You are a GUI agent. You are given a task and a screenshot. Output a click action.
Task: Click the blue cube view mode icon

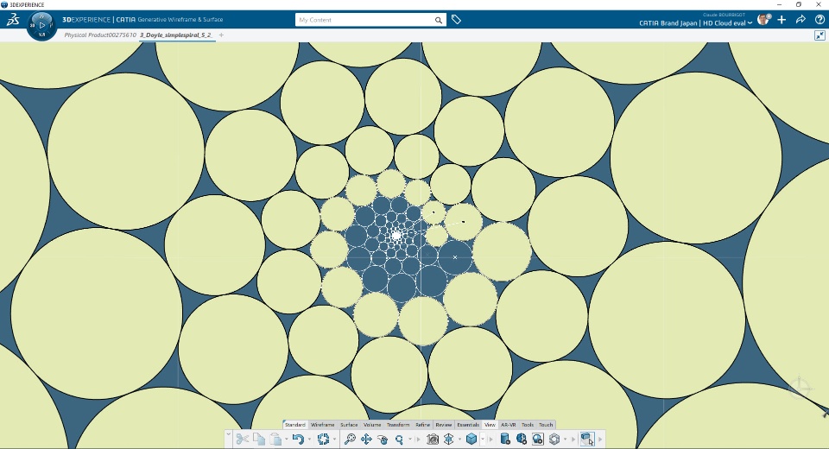pos(471,439)
